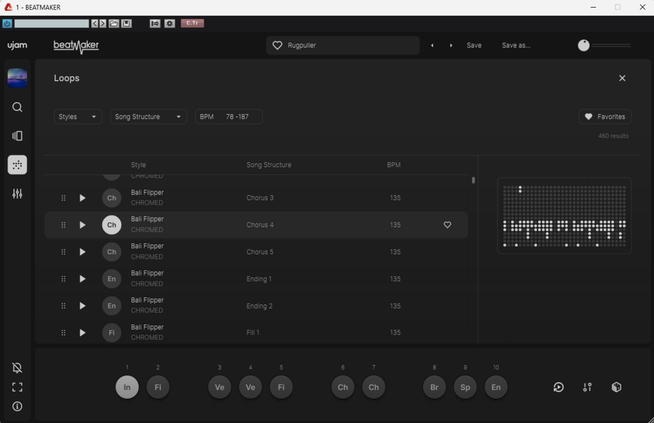Select slot 9 Sp pad
The image size is (654, 423).
pyautogui.click(x=465, y=387)
